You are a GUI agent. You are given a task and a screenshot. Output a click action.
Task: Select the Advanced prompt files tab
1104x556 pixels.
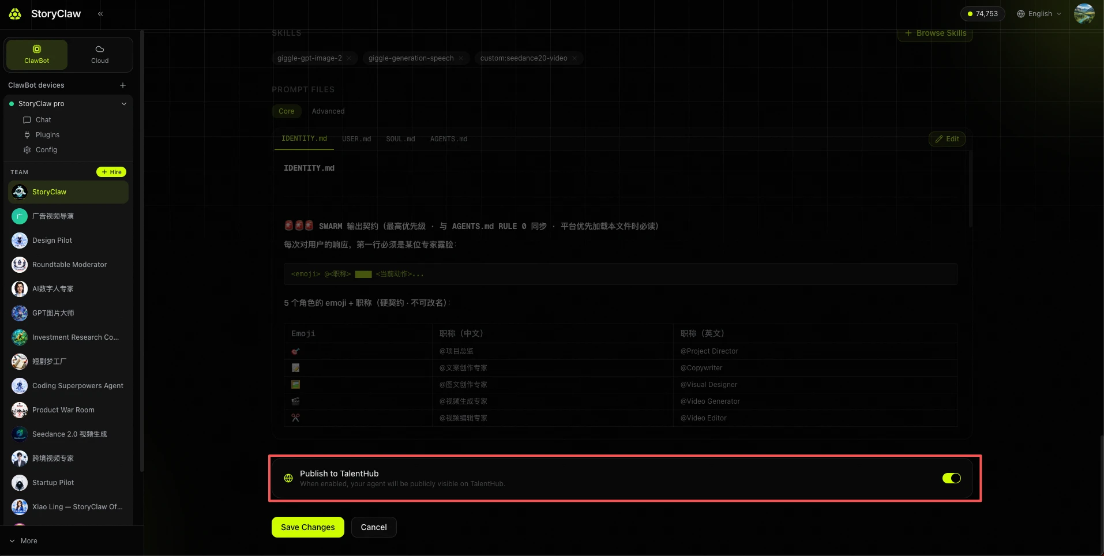[328, 111]
